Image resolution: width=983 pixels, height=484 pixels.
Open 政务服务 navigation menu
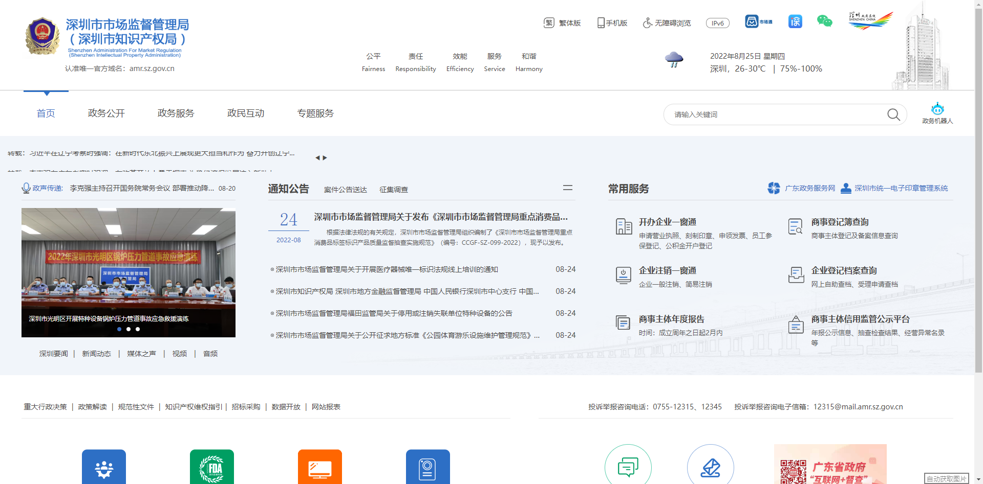(176, 113)
